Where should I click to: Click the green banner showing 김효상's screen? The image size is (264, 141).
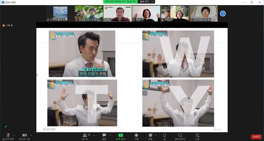(x=120, y=2)
